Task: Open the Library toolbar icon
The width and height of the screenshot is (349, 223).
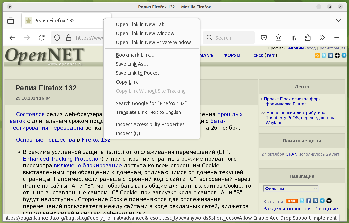Action: [293, 38]
